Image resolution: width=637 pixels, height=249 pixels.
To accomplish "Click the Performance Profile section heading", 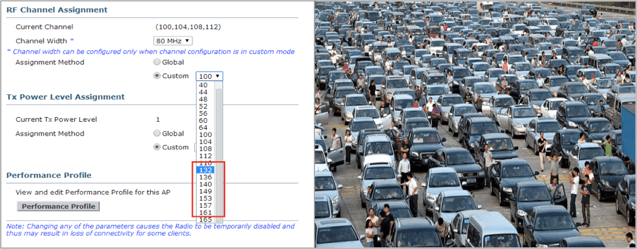I will click(49, 176).
